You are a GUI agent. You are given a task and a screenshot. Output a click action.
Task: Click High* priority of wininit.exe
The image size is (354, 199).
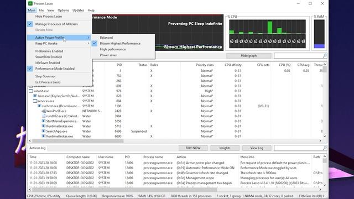(x=209, y=91)
